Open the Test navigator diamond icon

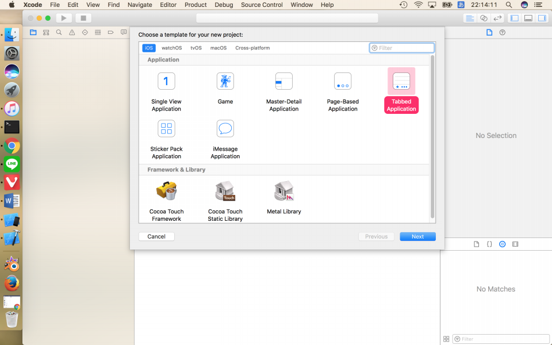tap(85, 32)
